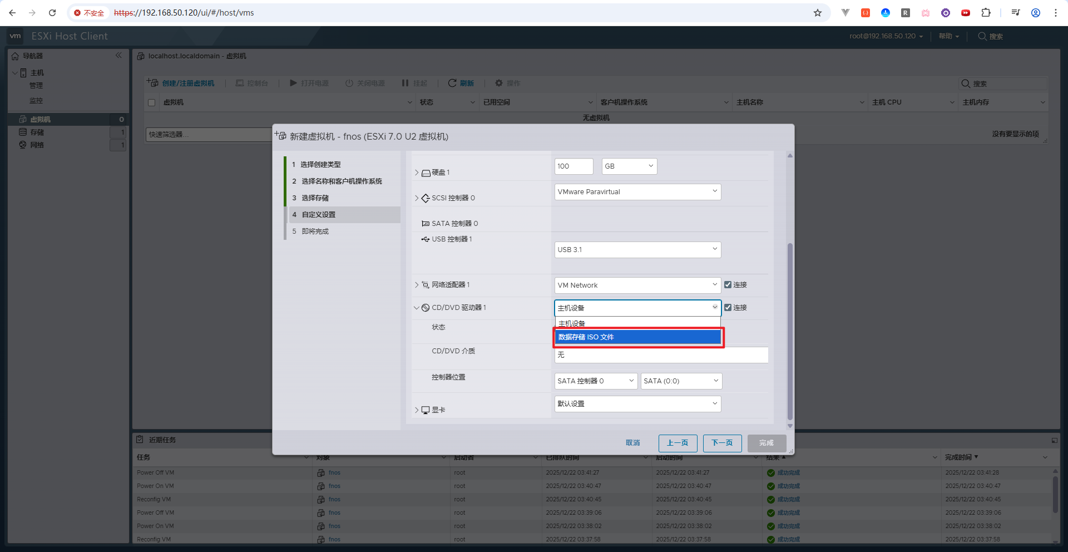Click the hard disk size input field

pyautogui.click(x=573, y=166)
